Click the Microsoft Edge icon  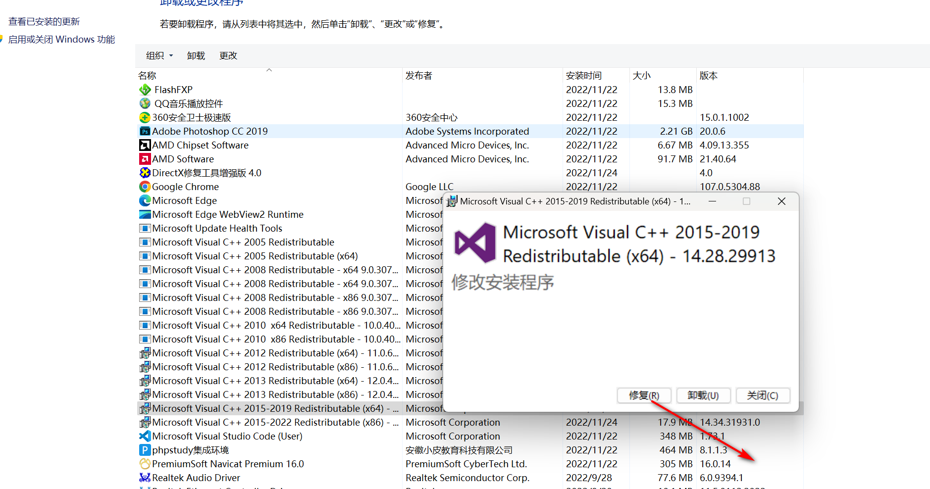tap(145, 200)
